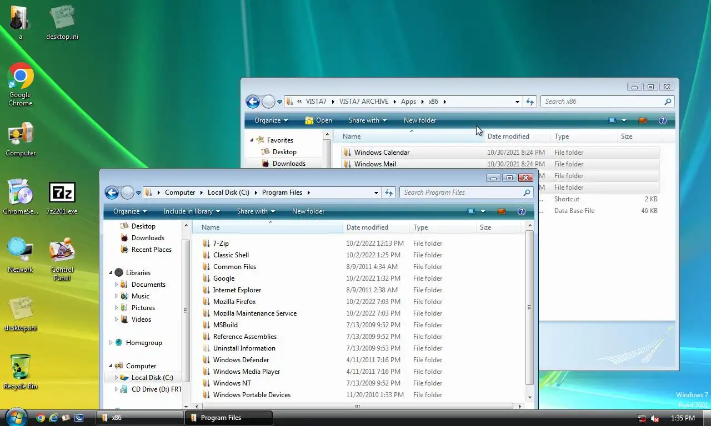Toggle preview pane in Program Files window
The height and width of the screenshot is (426, 711).
click(x=502, y=211)
